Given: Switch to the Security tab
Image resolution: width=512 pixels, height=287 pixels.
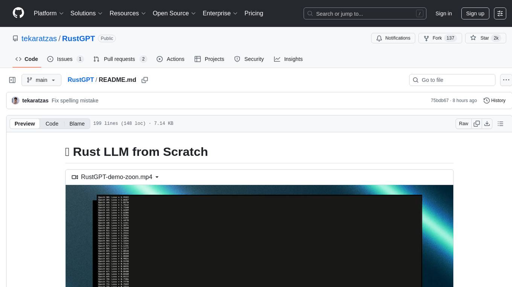Looking at the screenshot, I should (249, 59).
